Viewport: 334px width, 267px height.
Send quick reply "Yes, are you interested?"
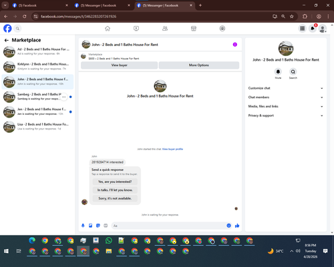(115, 182)
